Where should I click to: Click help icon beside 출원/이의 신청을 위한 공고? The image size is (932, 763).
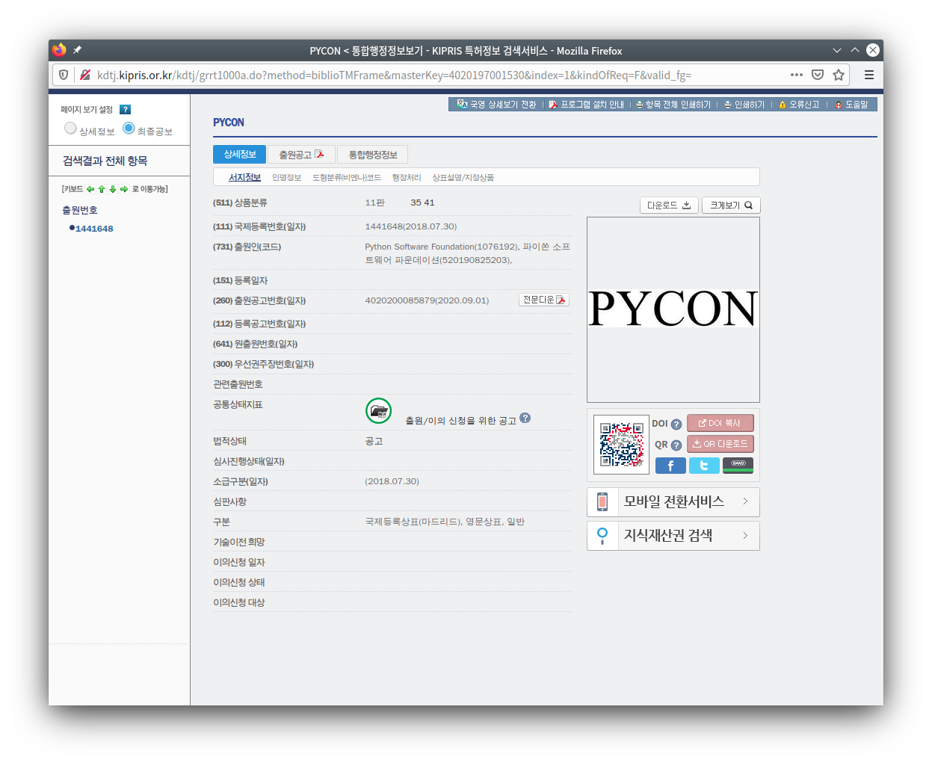(525, 418)
